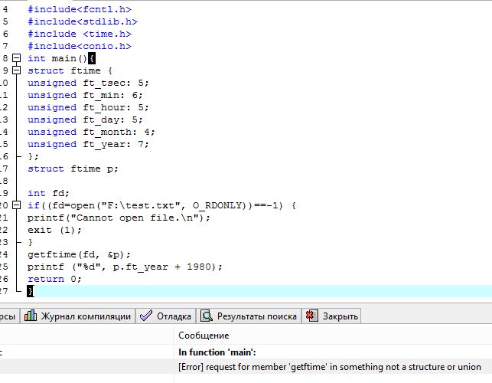Click the search results magnifier icon
492x383 pixels.
[x=207, y=316]
